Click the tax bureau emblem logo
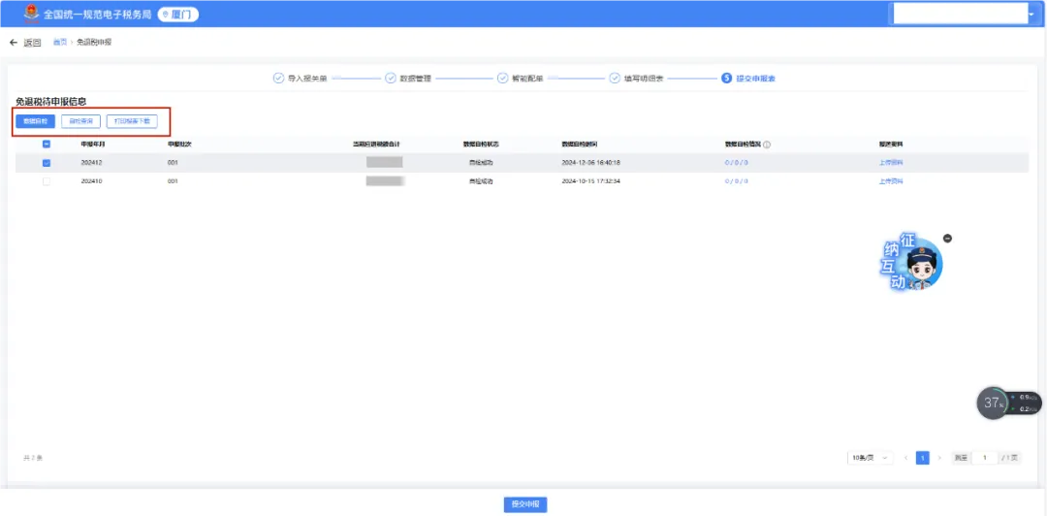The image size is (1047, 516). 31,14
